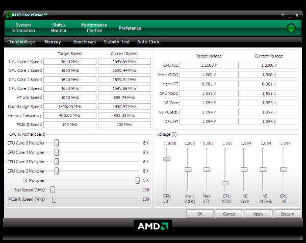Switch to the Benchmark tab

click(85, 42)
